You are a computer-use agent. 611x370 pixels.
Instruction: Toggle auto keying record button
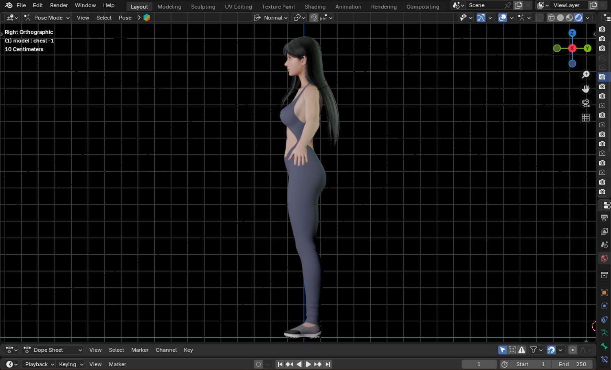click(258, 364)
